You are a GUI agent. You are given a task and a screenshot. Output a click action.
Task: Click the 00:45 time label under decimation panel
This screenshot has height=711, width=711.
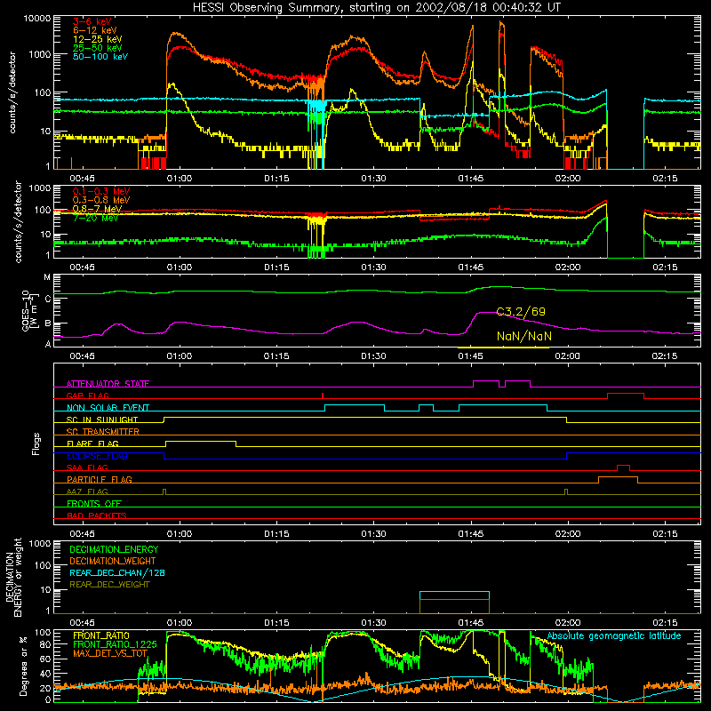coord(83,623)
